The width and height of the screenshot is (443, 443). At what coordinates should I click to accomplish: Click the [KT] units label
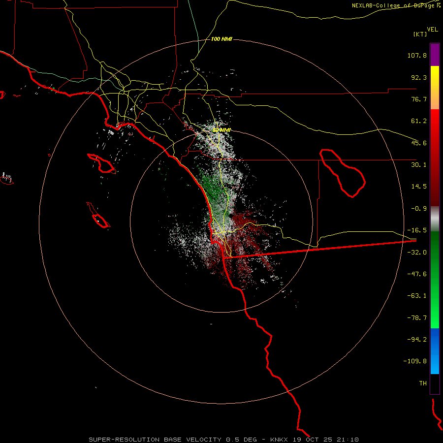[x=420, y=34]
